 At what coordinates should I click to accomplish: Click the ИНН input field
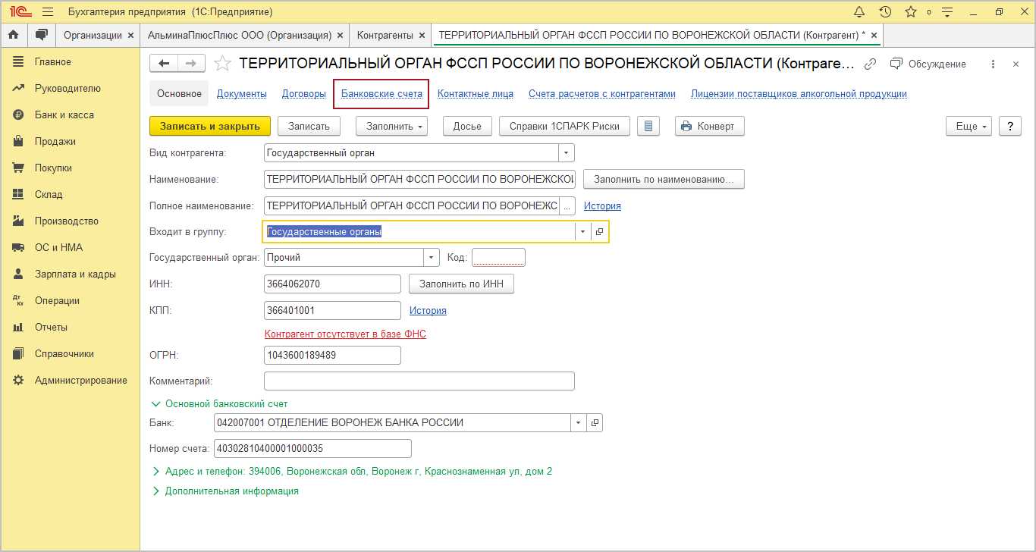[332, 284]
